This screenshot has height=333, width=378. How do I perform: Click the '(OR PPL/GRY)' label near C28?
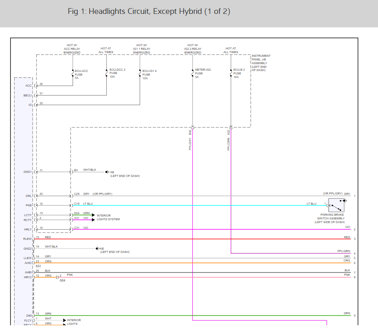coord(102,194)
